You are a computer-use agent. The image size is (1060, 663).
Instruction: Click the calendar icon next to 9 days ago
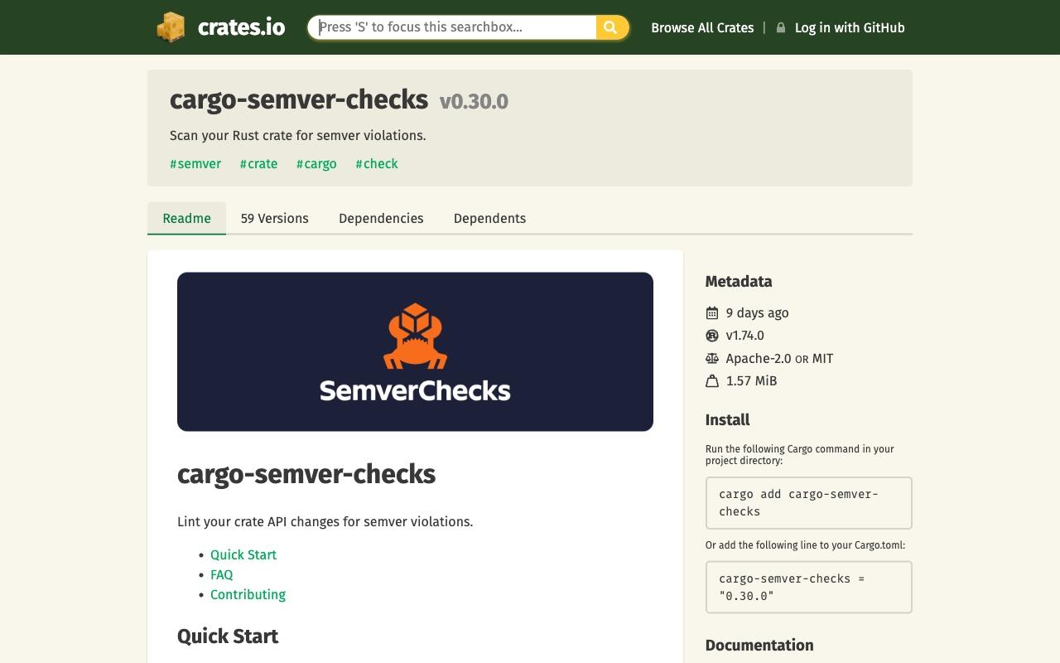tap(712, 312)
